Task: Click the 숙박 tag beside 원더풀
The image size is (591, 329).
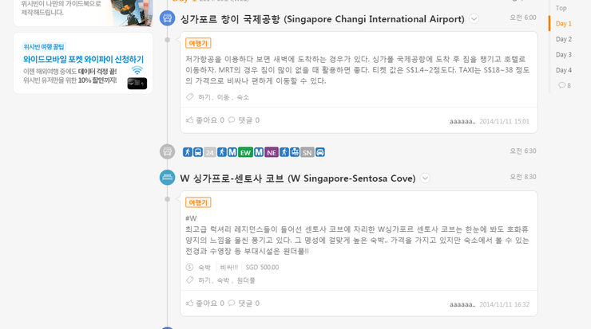Action: tap(223, 280)
